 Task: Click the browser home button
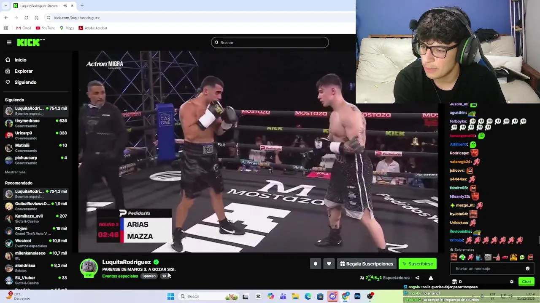click(x=36, y=18)
